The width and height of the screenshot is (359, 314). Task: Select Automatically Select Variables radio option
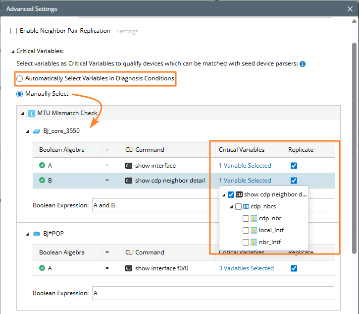(x=20, y=78)
